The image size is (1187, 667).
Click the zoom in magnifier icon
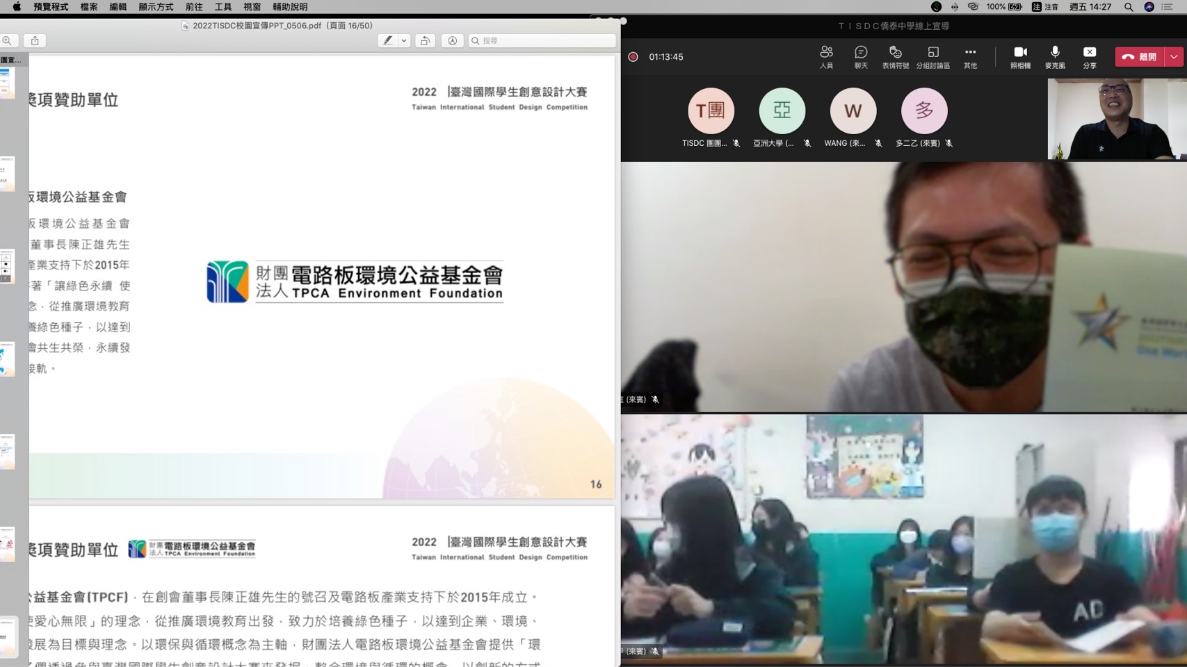pyautogui.click(x=8, y=40)
